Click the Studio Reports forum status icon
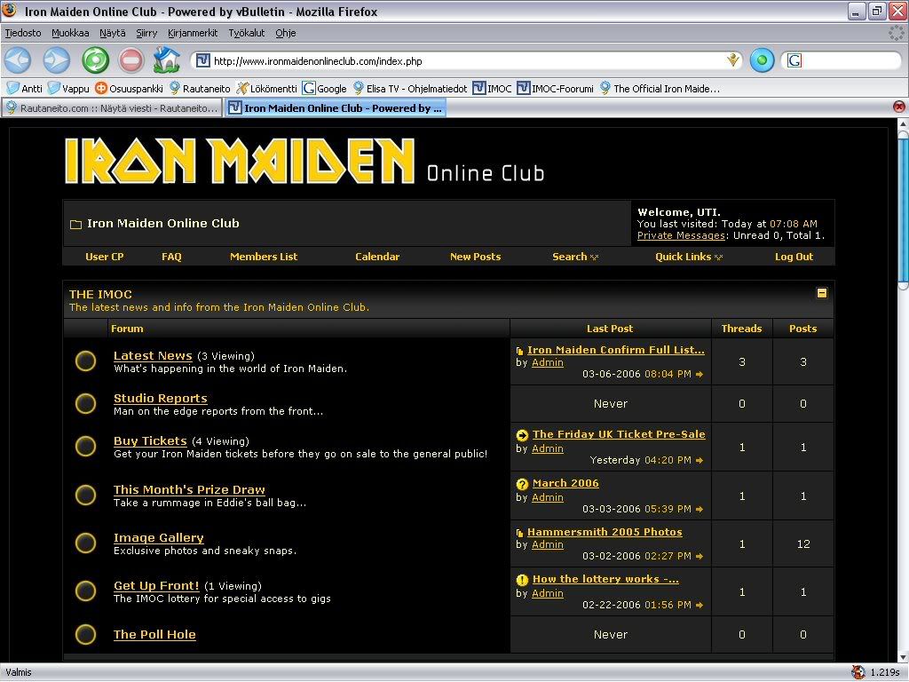Screen dimensions: 909x682 click(x=86, y=404)
